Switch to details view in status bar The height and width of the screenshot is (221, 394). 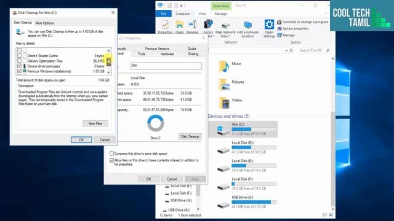pos(324,215)
